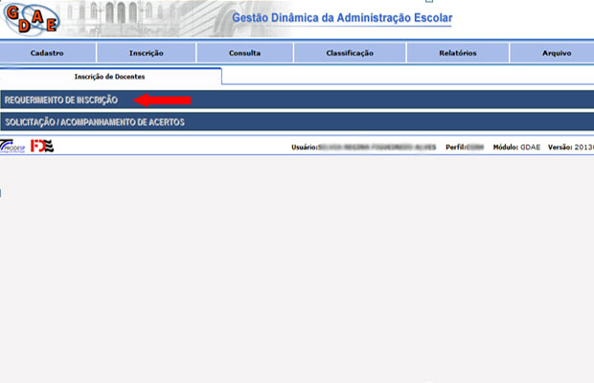Click the Versão number in the status bar
Viewport: 594px width, 383px height.
[x=583, y=147]
